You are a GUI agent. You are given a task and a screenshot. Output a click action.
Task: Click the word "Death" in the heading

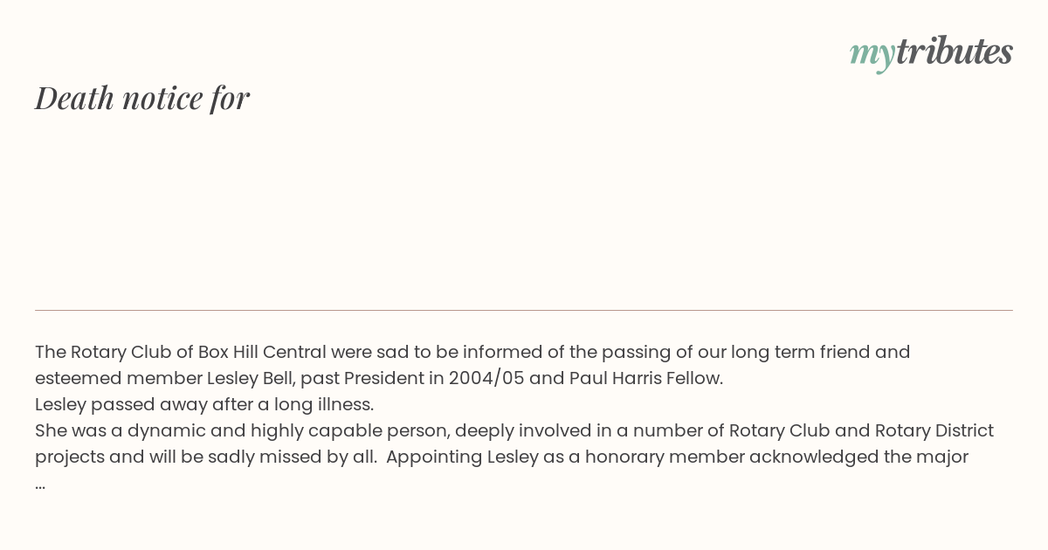[x=75, y=98]
